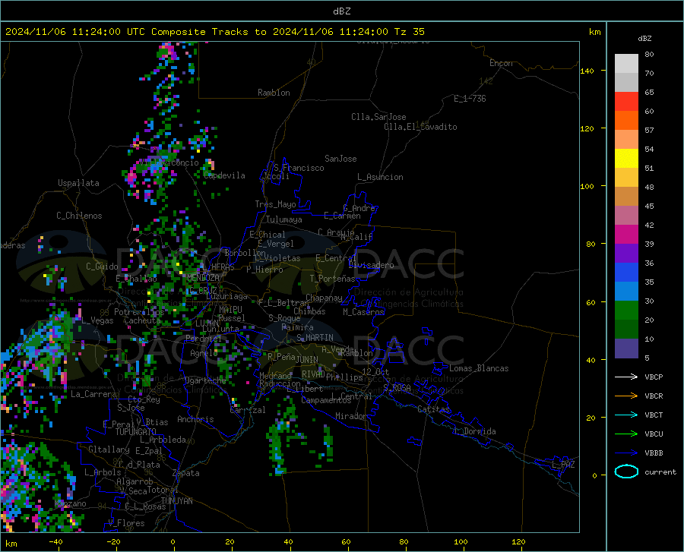Click the 'Encon' map label

(502, 63)
